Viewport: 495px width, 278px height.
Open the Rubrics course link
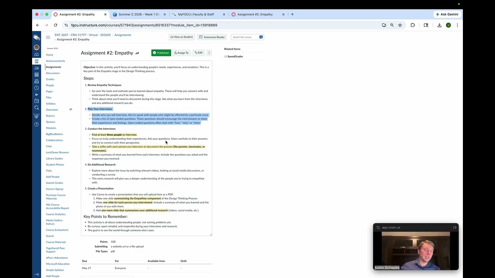coord(50,116)
